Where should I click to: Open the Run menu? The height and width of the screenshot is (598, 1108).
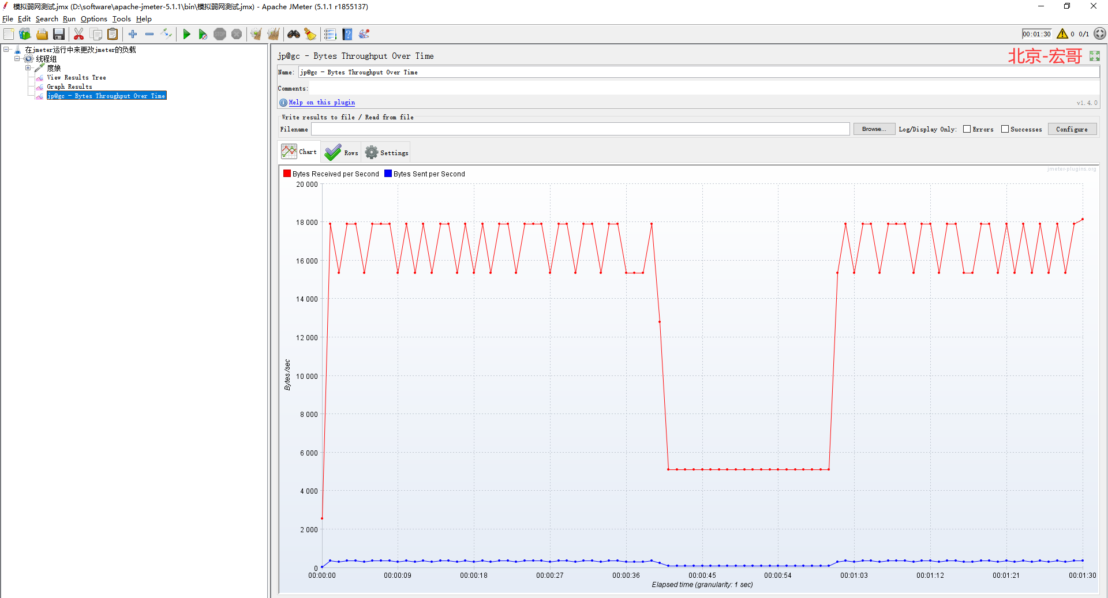coord(69,19)
